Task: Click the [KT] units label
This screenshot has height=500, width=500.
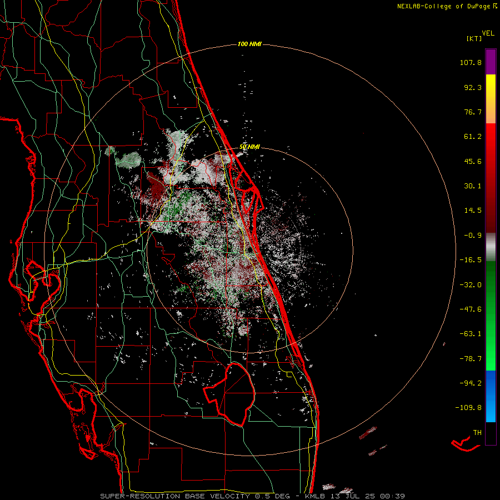Action: [474, 38]
